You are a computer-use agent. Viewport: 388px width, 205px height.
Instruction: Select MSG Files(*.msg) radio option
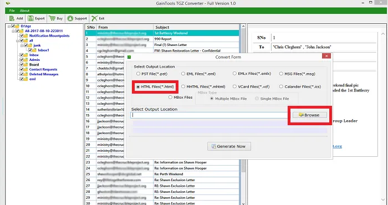[x=281, y=74]
